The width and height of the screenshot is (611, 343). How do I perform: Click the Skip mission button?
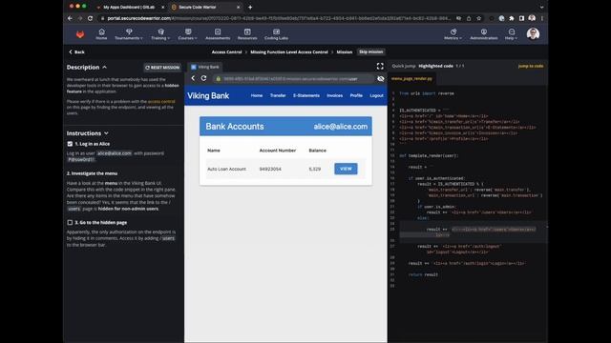pos(371,51)
